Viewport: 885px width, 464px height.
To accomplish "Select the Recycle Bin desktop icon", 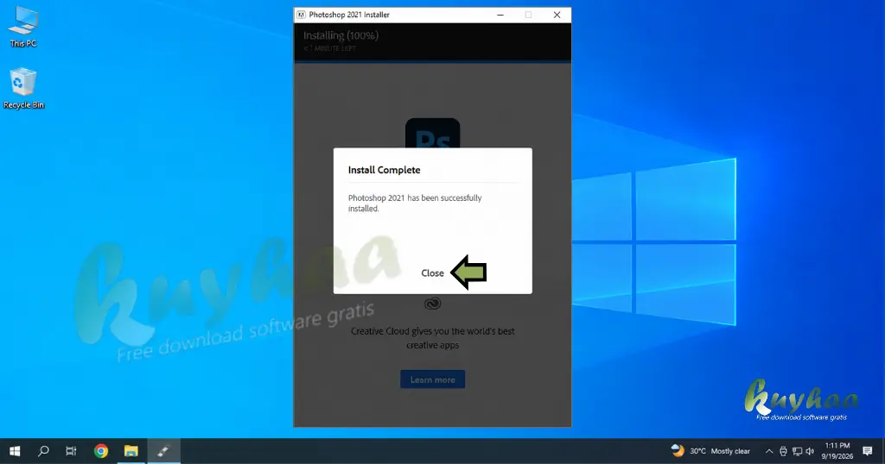I will (x=23, y=89).
